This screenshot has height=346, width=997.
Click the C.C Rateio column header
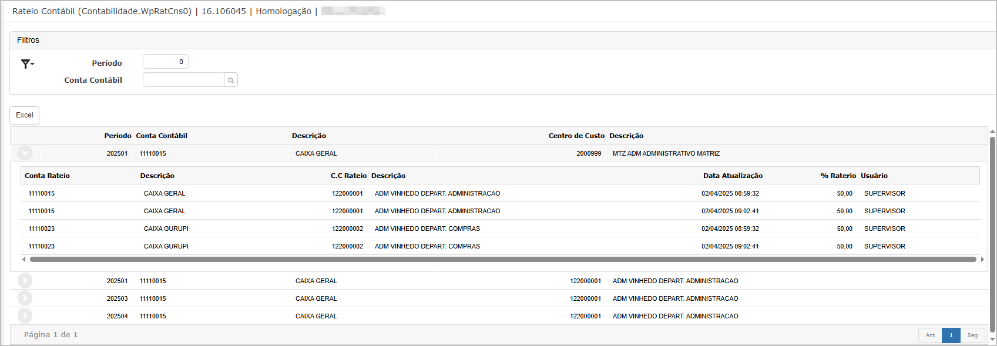(348, 176)
